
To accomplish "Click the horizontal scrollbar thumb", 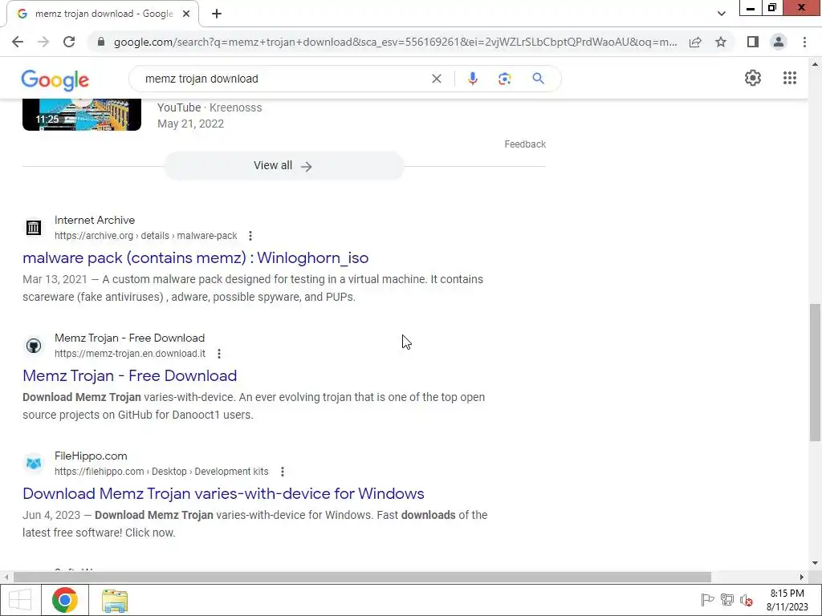I will click(x=362, y=577).
